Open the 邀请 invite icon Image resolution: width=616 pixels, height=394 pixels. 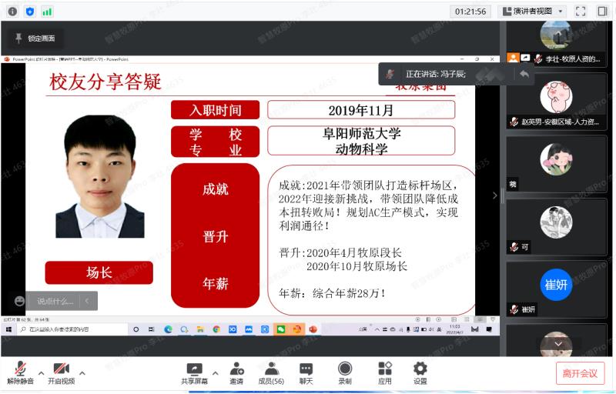[236, 372]
